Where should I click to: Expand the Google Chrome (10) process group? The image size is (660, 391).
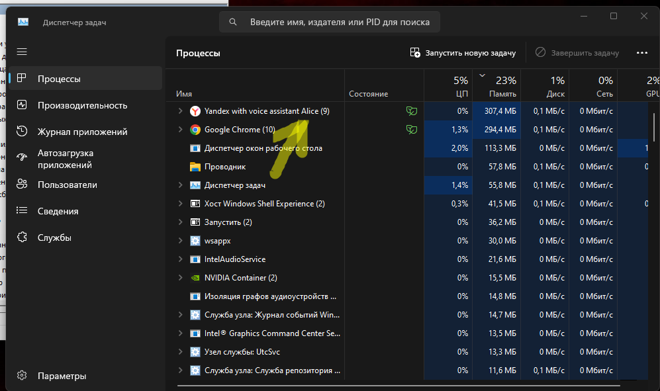point(180,130)
